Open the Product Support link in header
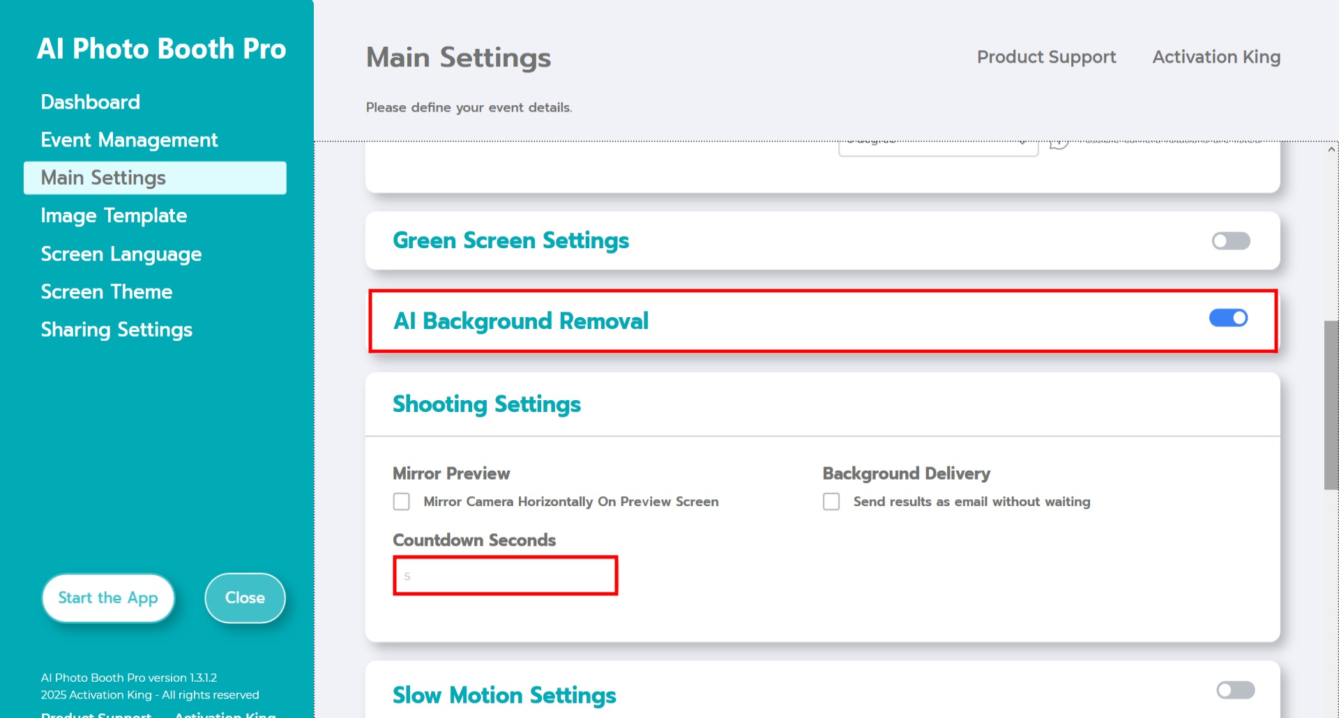This screenshot has width=1339, height=718. point(1046,57)
